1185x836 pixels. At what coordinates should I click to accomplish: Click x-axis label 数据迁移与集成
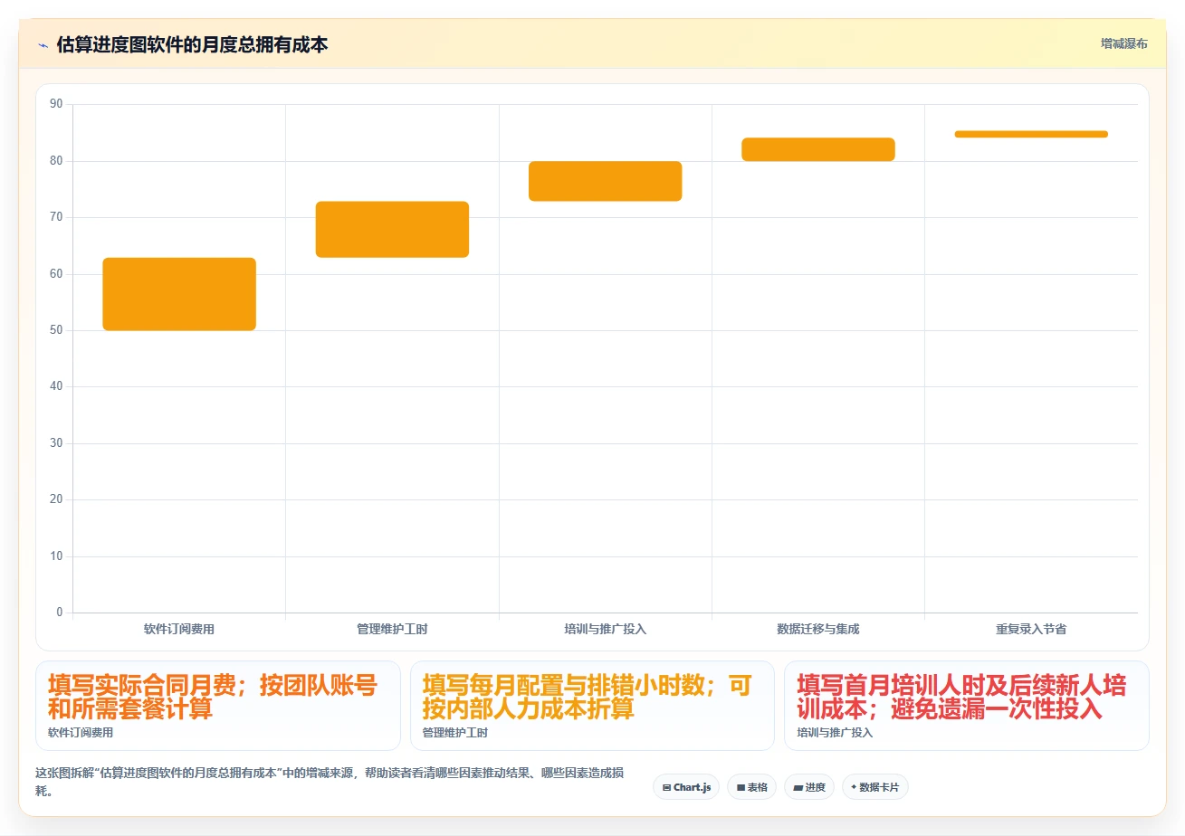pos(818,629)
